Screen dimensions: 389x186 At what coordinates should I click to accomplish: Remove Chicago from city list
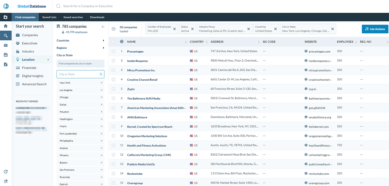101,97
